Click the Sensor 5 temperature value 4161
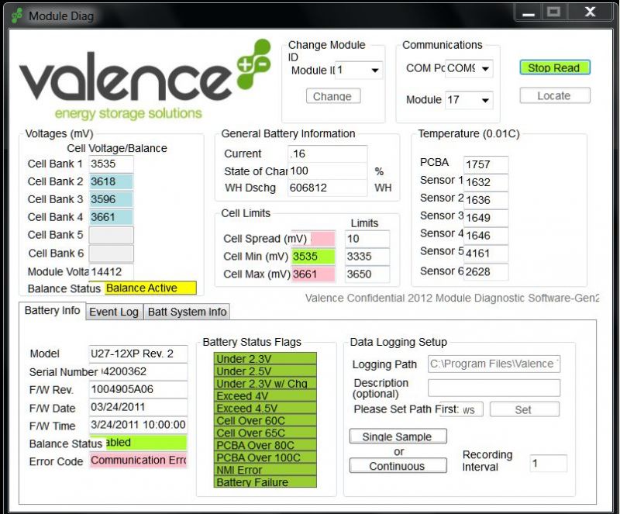620x514 pixels. click(486, 254)
